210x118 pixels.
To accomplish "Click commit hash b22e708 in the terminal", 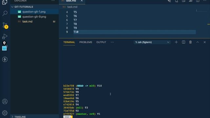I will 69,86.
